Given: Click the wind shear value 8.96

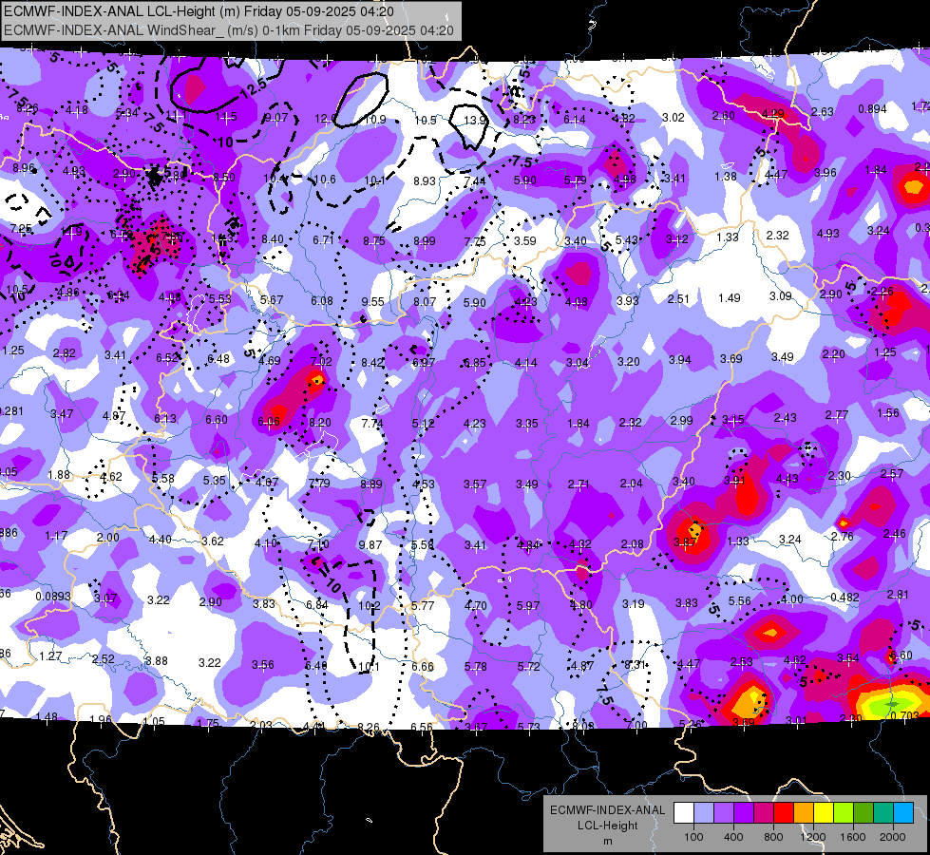Looking at the screenshot, I should (x=24, y=168).
